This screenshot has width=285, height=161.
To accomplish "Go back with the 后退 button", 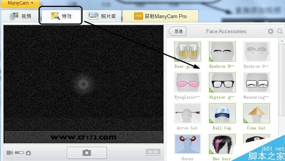I will 177,32.
